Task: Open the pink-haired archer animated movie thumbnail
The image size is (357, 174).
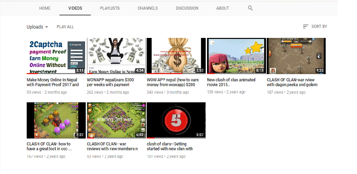Action: (x=236, y=56)
